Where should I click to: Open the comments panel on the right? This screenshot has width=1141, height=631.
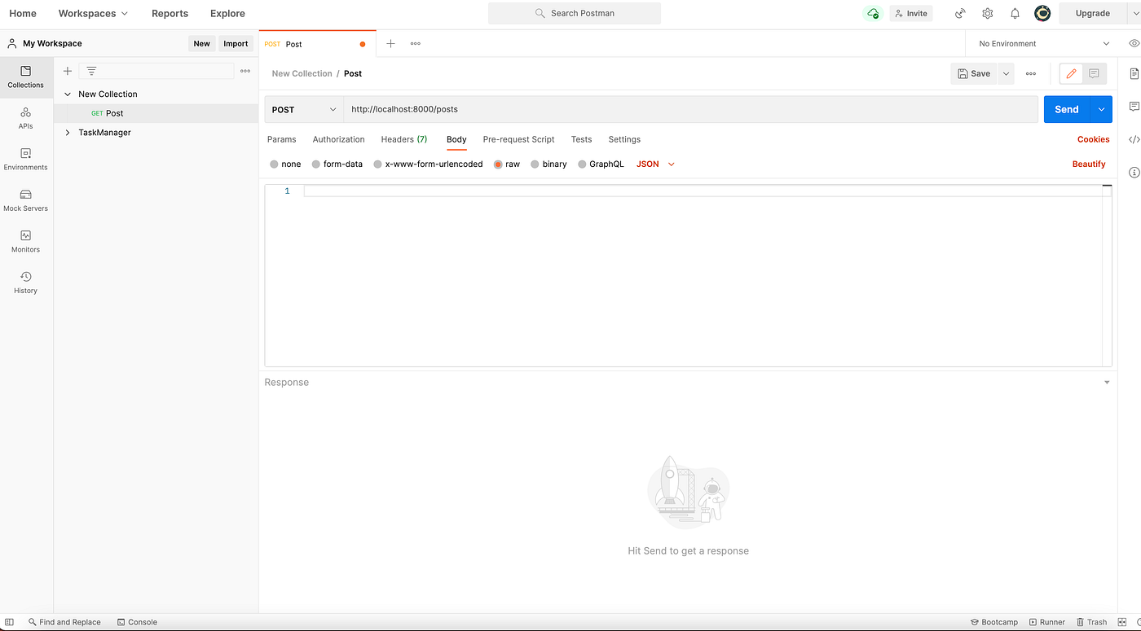1133,106
